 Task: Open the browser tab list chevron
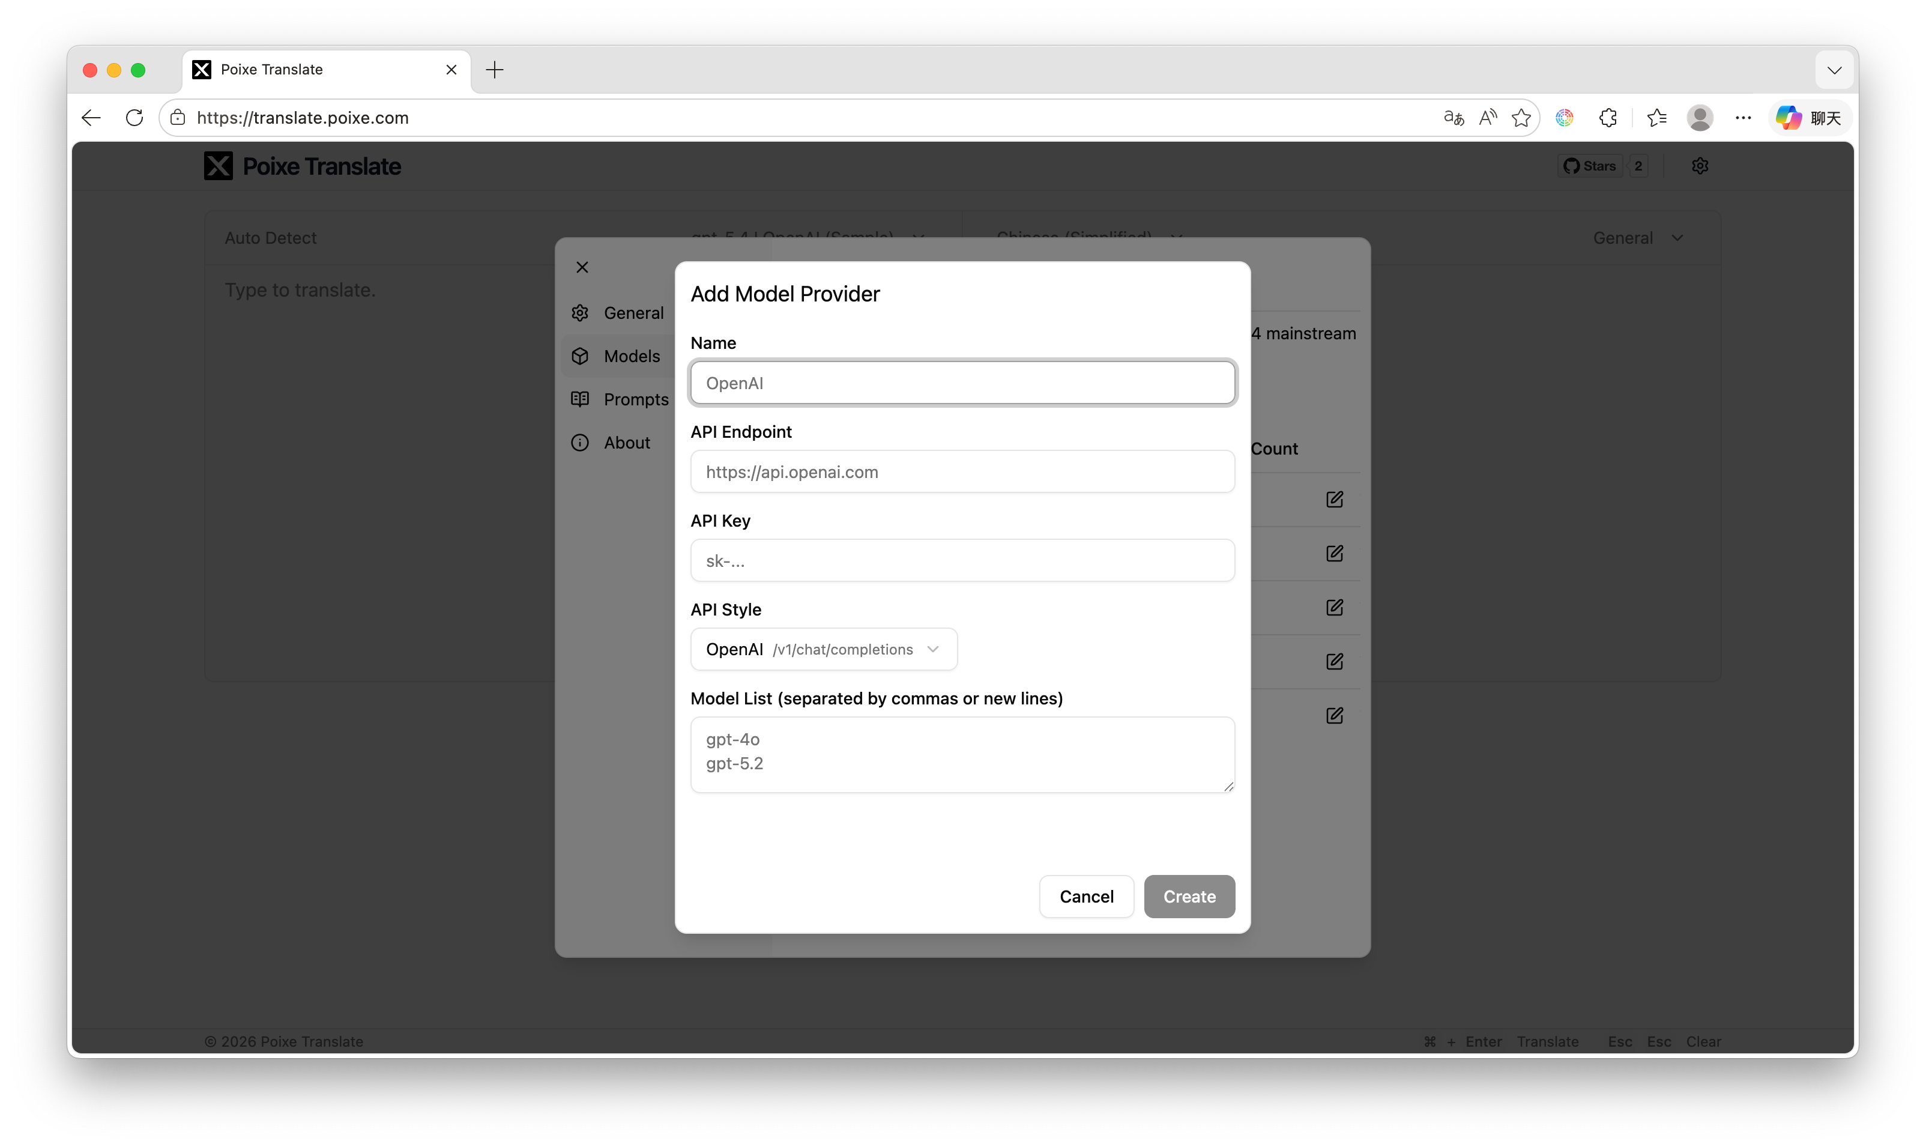[x=1834, y=70]
